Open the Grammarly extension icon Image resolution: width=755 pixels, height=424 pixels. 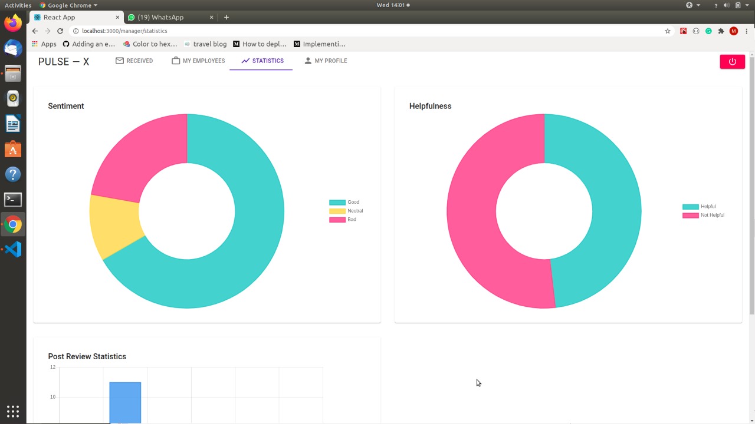coord(708,31)
